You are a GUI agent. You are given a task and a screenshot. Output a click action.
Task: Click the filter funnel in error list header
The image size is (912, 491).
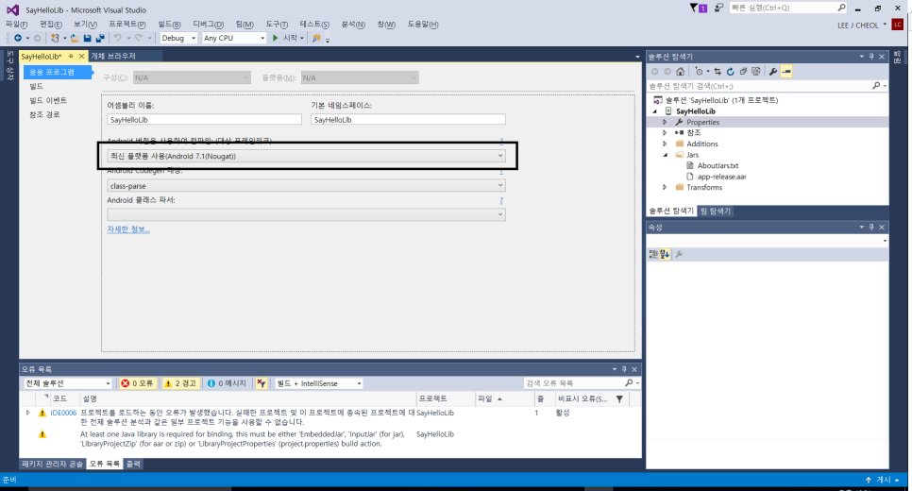619,399
